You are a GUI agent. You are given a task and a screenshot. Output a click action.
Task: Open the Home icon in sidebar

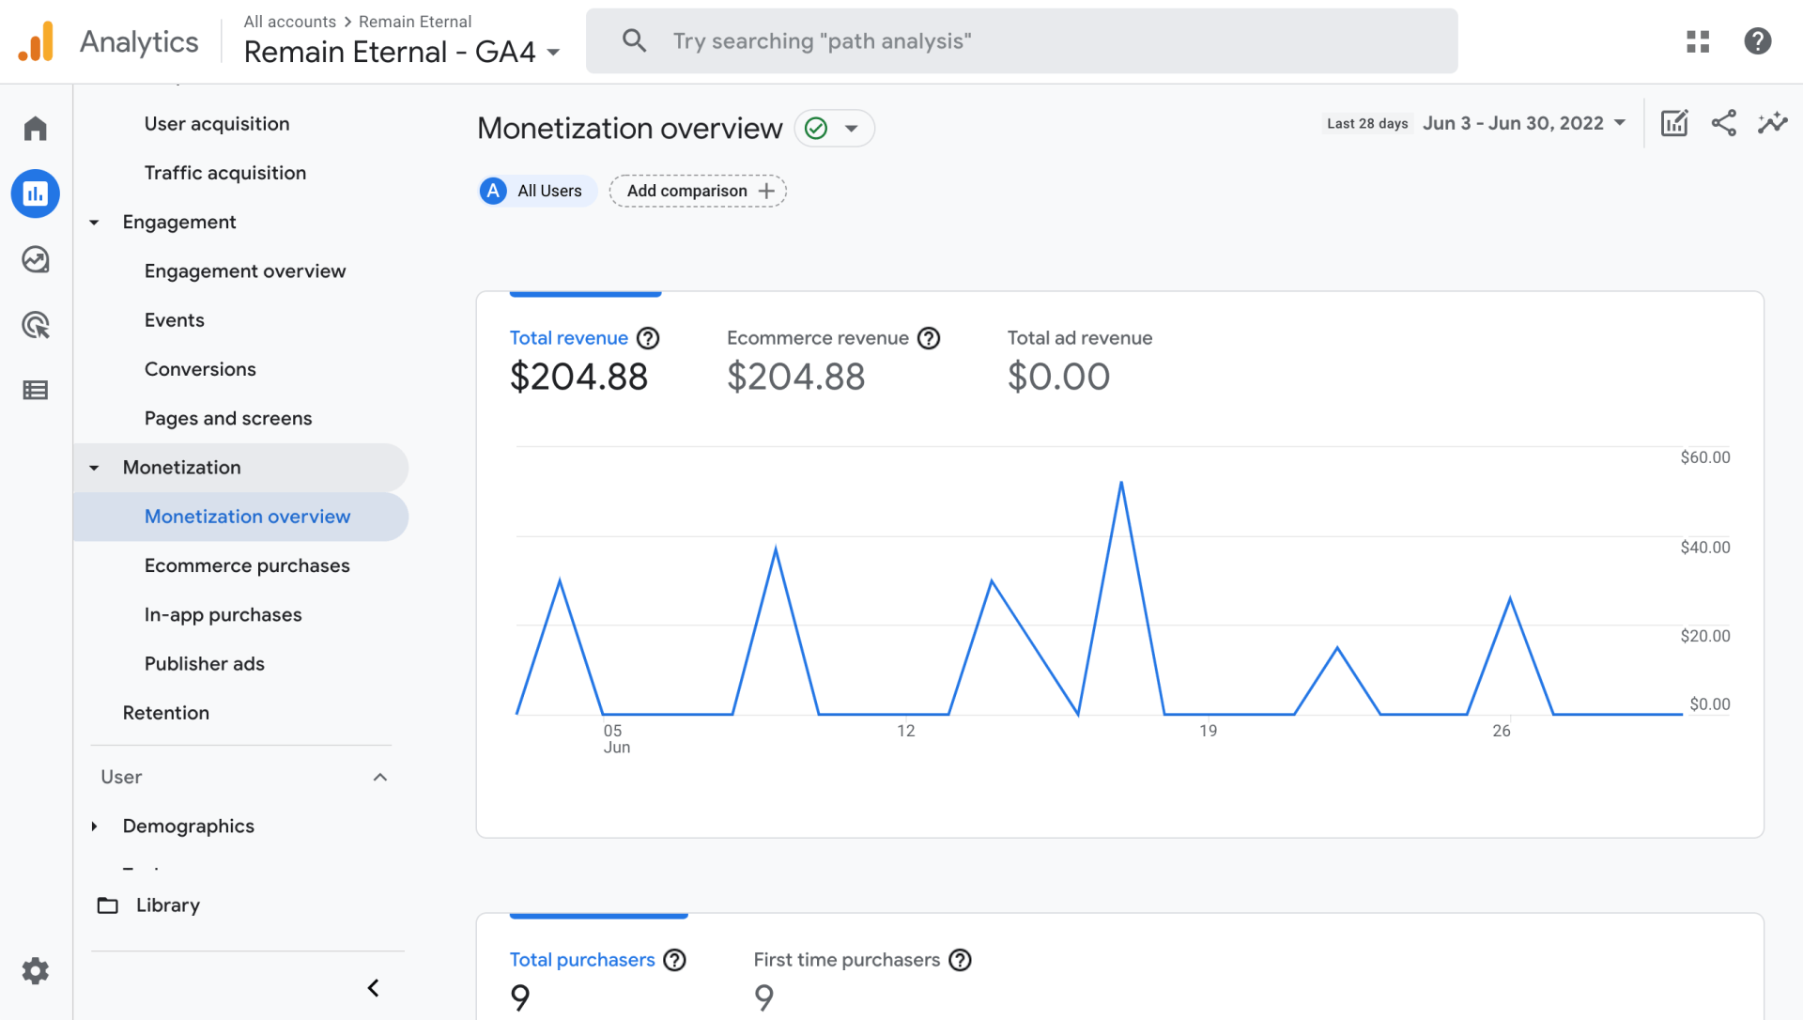point(36,128)
